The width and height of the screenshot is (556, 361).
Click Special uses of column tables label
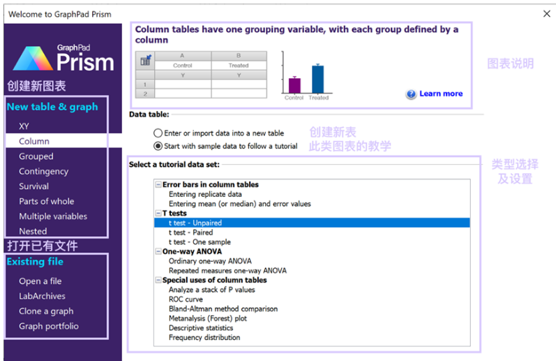pyautogui.click(x=215, y=280)
